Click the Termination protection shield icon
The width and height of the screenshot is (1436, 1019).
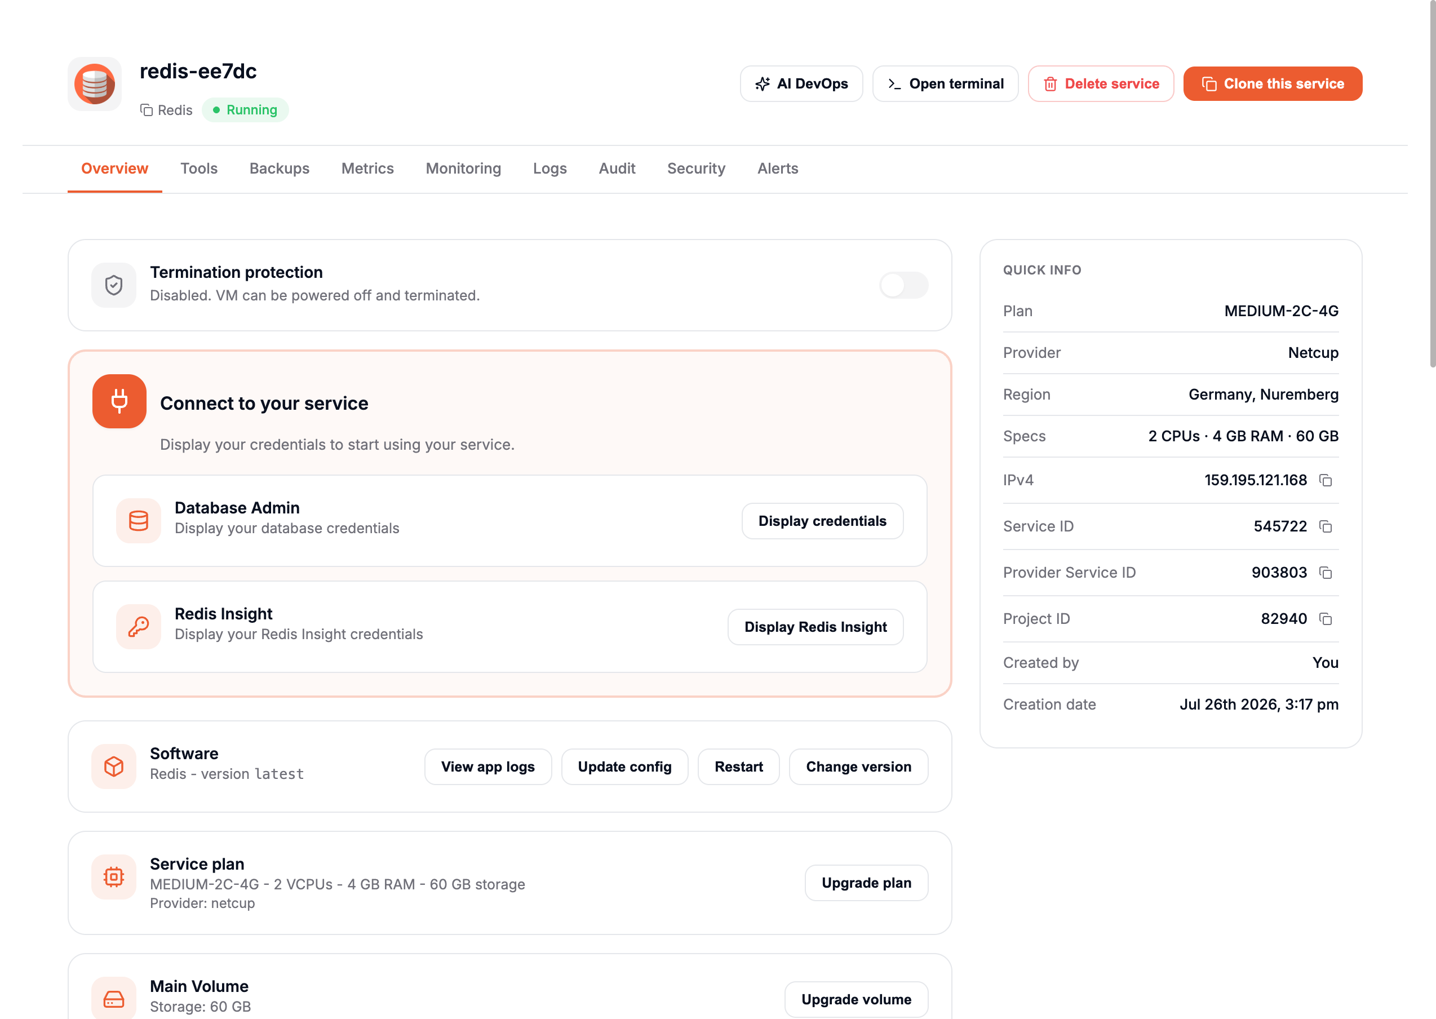click(x=113, y=285)
